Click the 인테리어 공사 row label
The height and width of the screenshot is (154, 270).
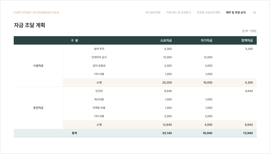click(99, 57)
